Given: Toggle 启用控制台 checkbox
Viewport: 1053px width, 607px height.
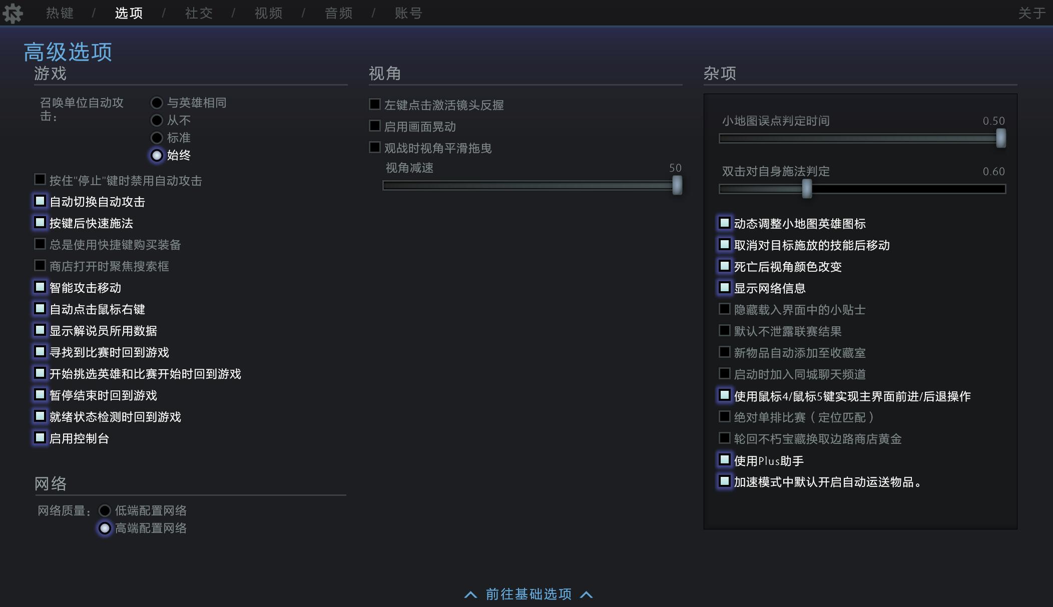Looking at the screenshot, I should click(40, 438).
